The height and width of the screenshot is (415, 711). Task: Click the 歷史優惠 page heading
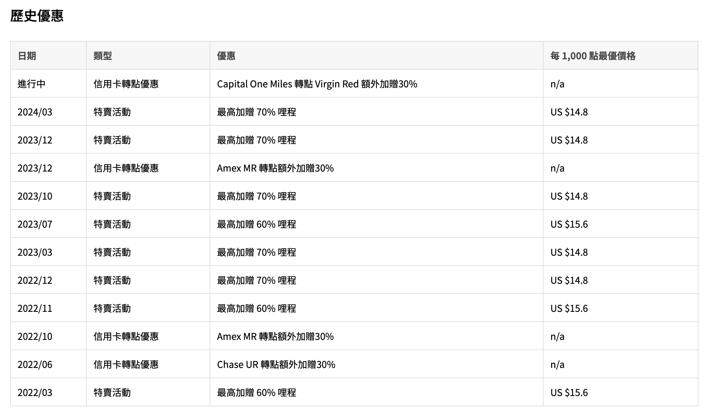tap(37, 16)
